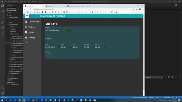Image resolution: width=182 pixels, height=102 pixels.
Task: Open the Chrome profile avatar
Action: 140,9
